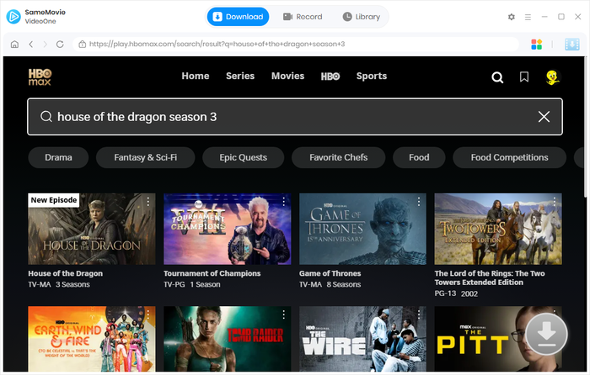This screenshot has height=375, width=590.
Task: Open Tomb Raider thumbnail
Action: (228, 339)
